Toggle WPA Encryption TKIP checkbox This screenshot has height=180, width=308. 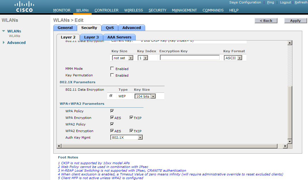click(131, 118)
